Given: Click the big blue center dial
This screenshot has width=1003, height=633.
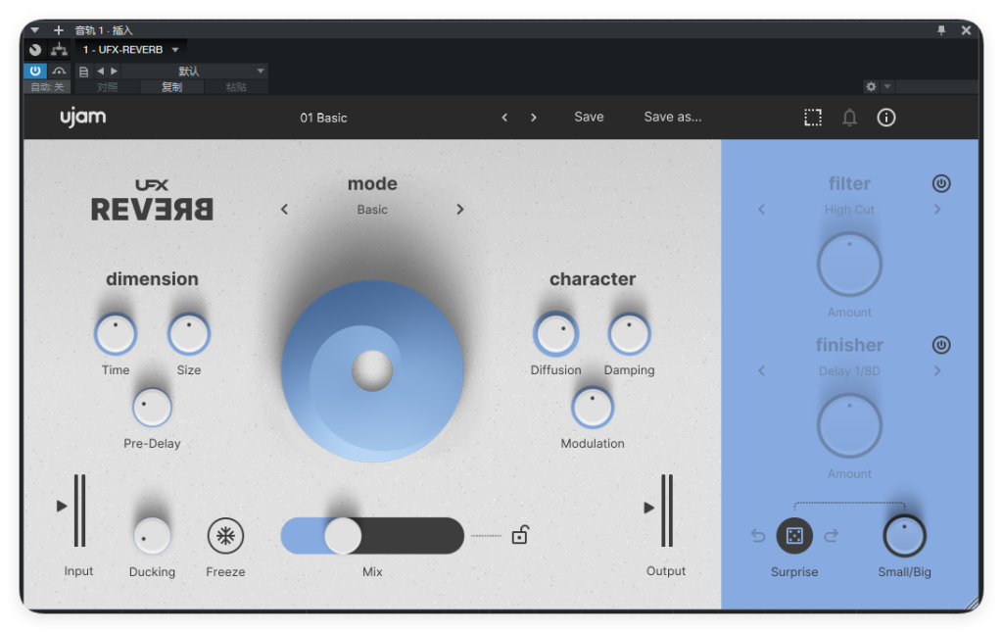Looking at the screenshot, I should [x=372, y=371].
